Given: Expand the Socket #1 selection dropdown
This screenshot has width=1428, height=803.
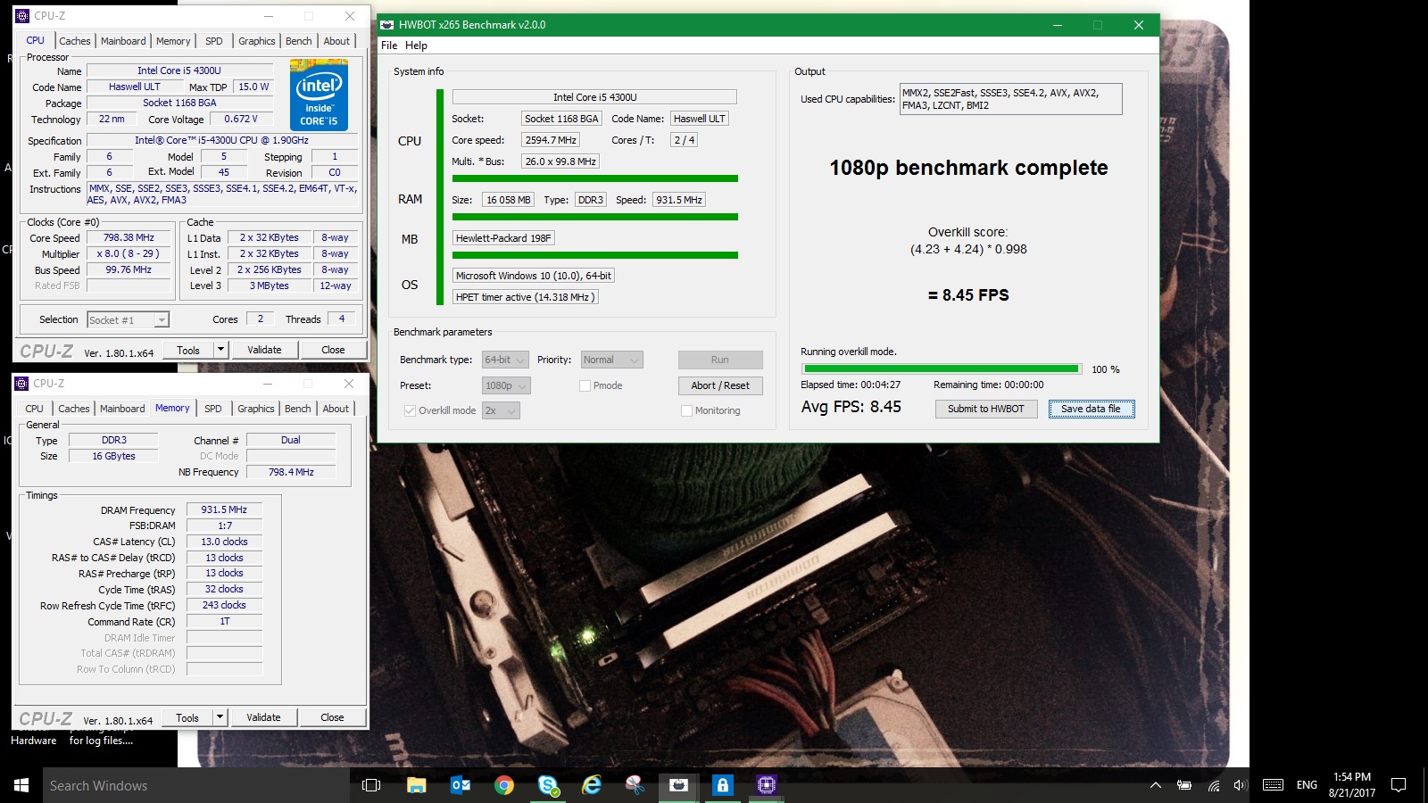Looking at the screenshot, I should 162,320.
